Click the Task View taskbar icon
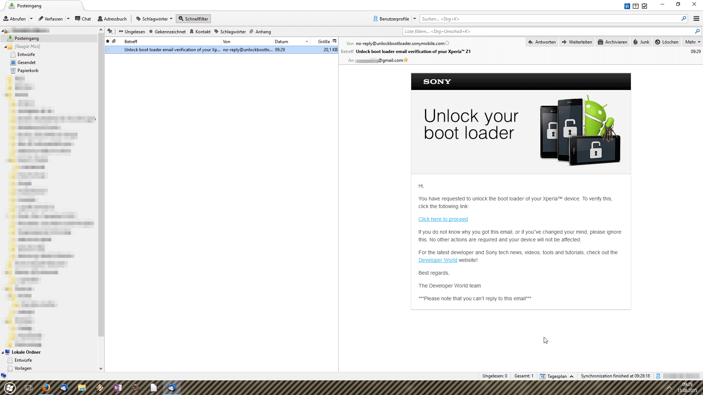The height and width of the screenshot is (395, 703). (28, 388)
